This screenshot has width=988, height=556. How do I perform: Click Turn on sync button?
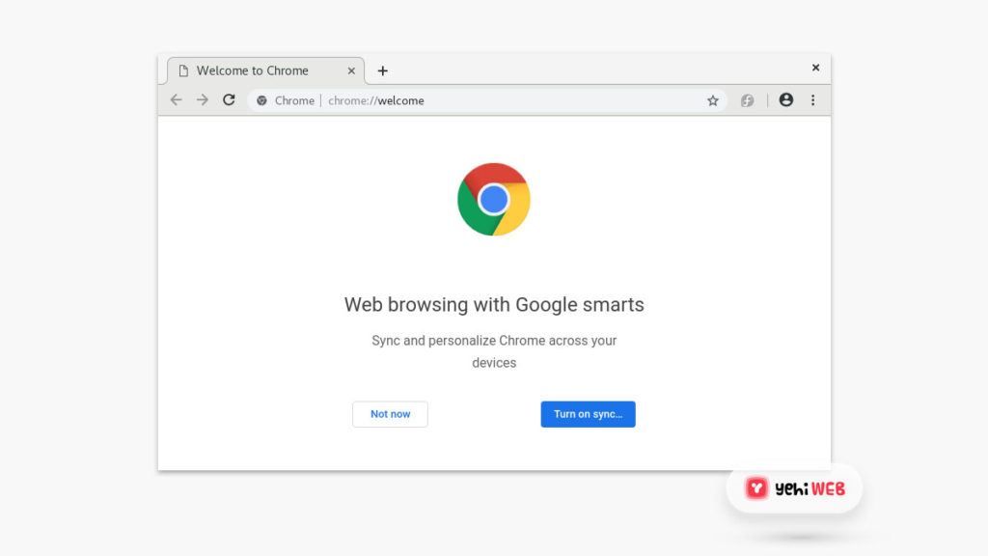click(x=588, y=414)
